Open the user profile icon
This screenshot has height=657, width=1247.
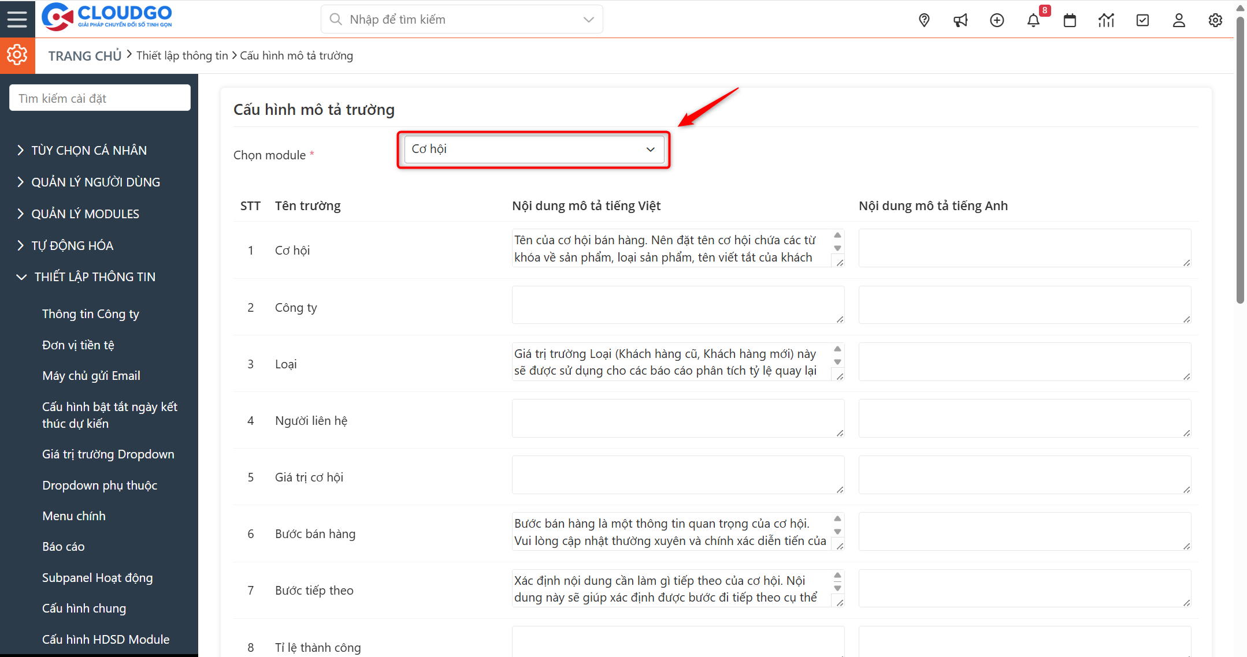(x=1179, y=19)
